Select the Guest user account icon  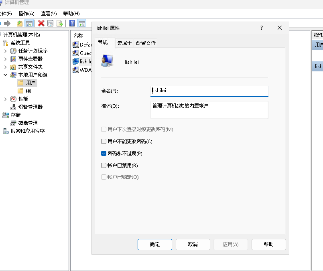pyautogui.click(x=76, y=53)
